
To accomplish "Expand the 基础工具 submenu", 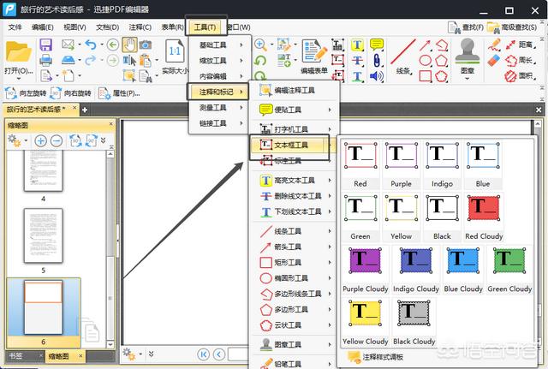I will (x=220, y=45).
